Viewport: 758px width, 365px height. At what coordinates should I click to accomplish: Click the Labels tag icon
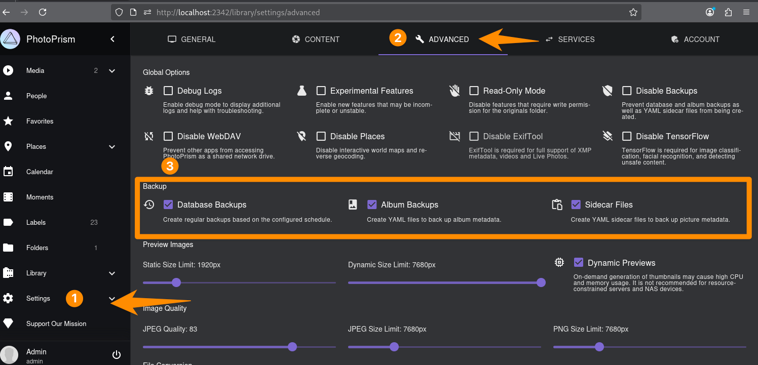(8, 222)
